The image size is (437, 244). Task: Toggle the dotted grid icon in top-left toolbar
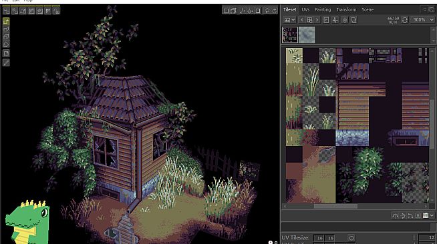31,11
